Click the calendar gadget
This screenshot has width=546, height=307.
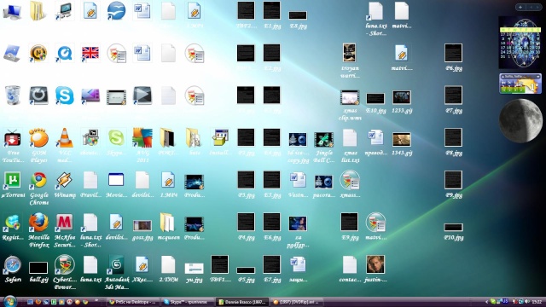coord(520,43)
